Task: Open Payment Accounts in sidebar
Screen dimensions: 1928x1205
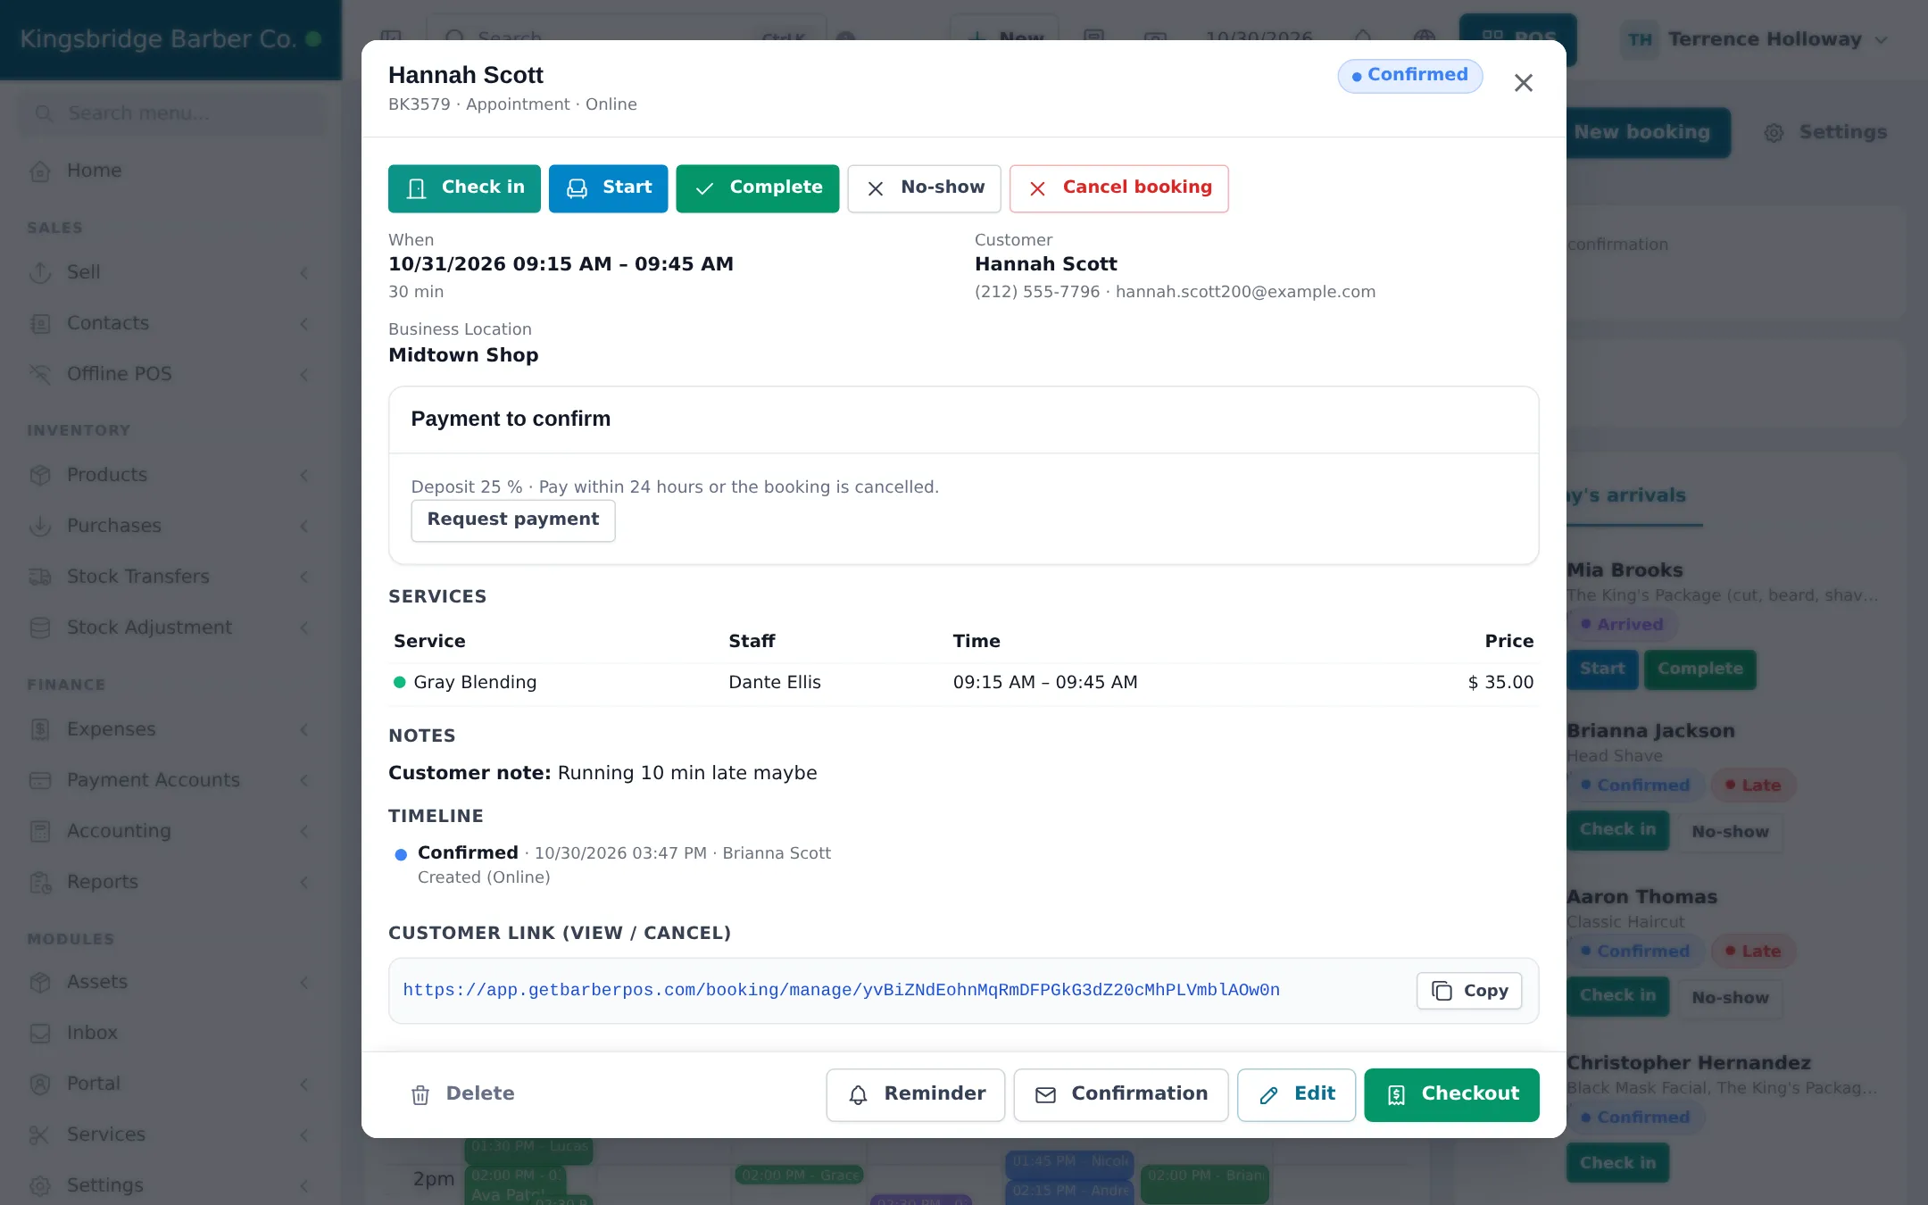Action: click(x=170, y=780)
